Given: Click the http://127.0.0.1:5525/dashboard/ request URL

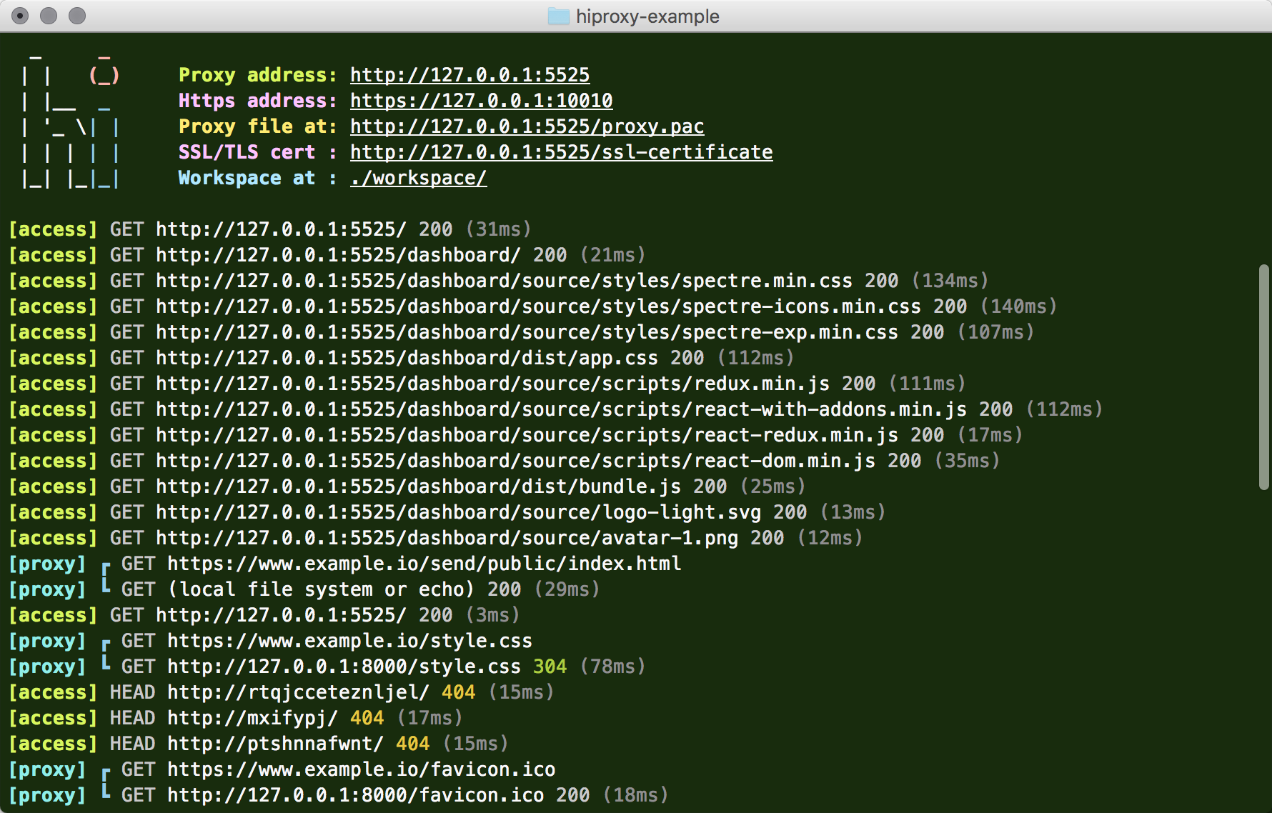Looking at the screenshot, I should 339,255.
